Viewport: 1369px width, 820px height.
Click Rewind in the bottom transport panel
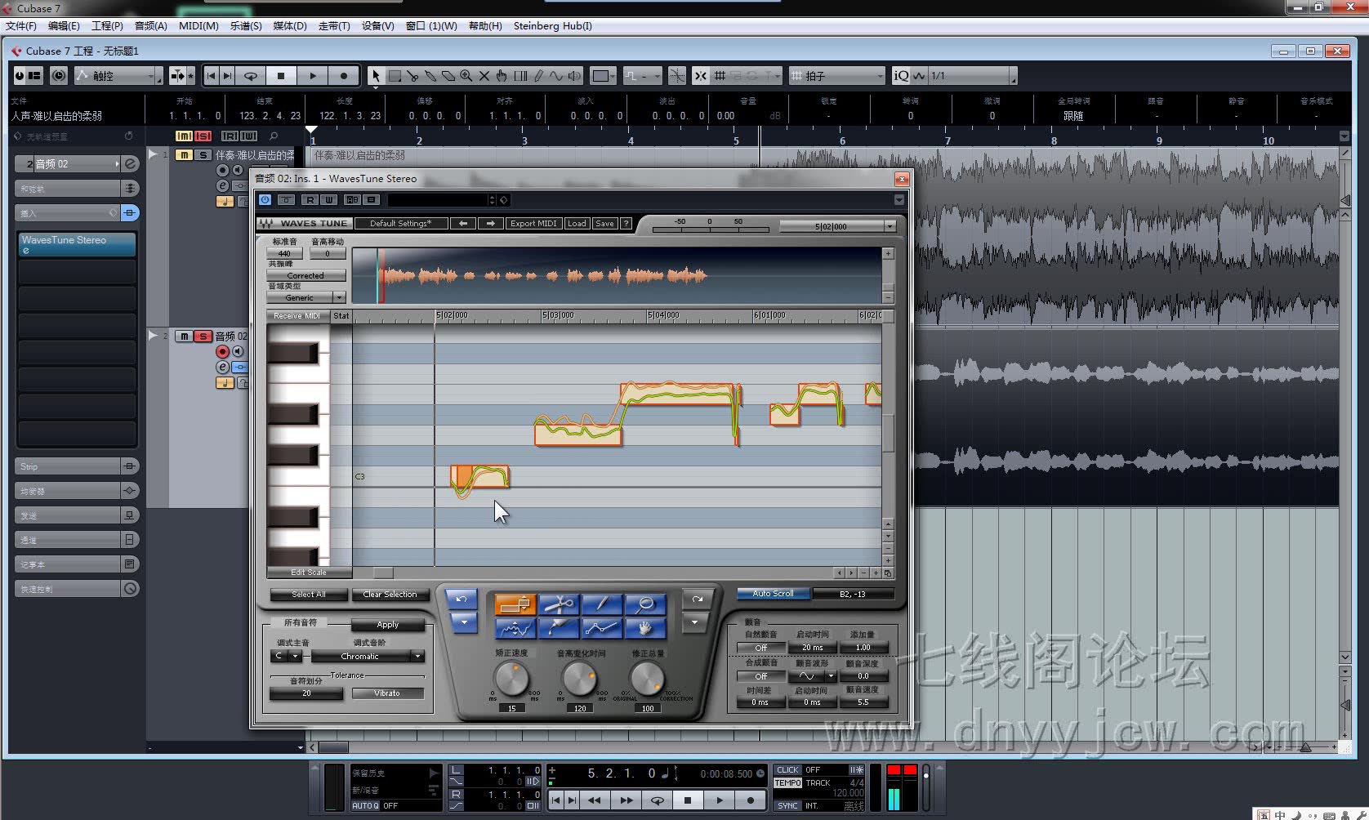click(595, 800)
